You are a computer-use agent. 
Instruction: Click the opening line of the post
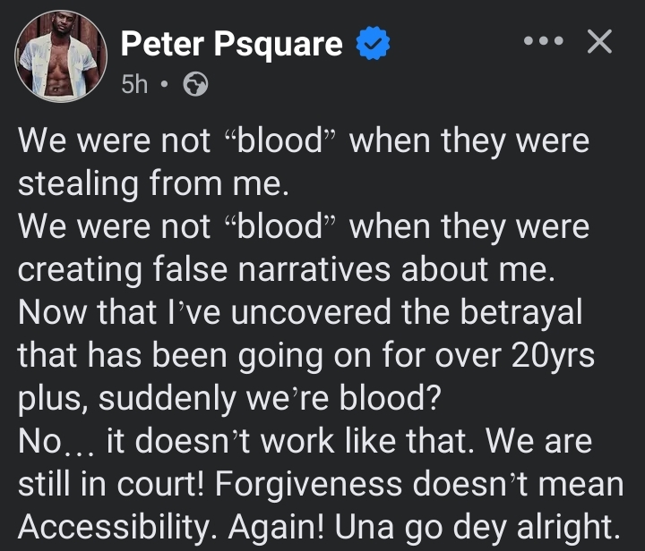pyautogui.click(x=304, y=143)
